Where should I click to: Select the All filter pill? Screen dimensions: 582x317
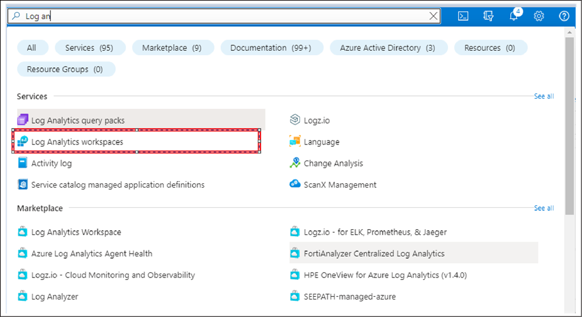coord(31,48)
